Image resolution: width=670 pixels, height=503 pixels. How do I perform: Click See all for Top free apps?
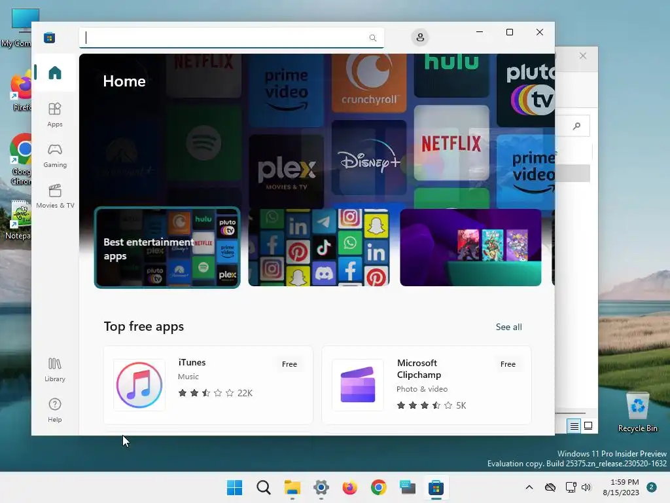click(x=508, y=327)
